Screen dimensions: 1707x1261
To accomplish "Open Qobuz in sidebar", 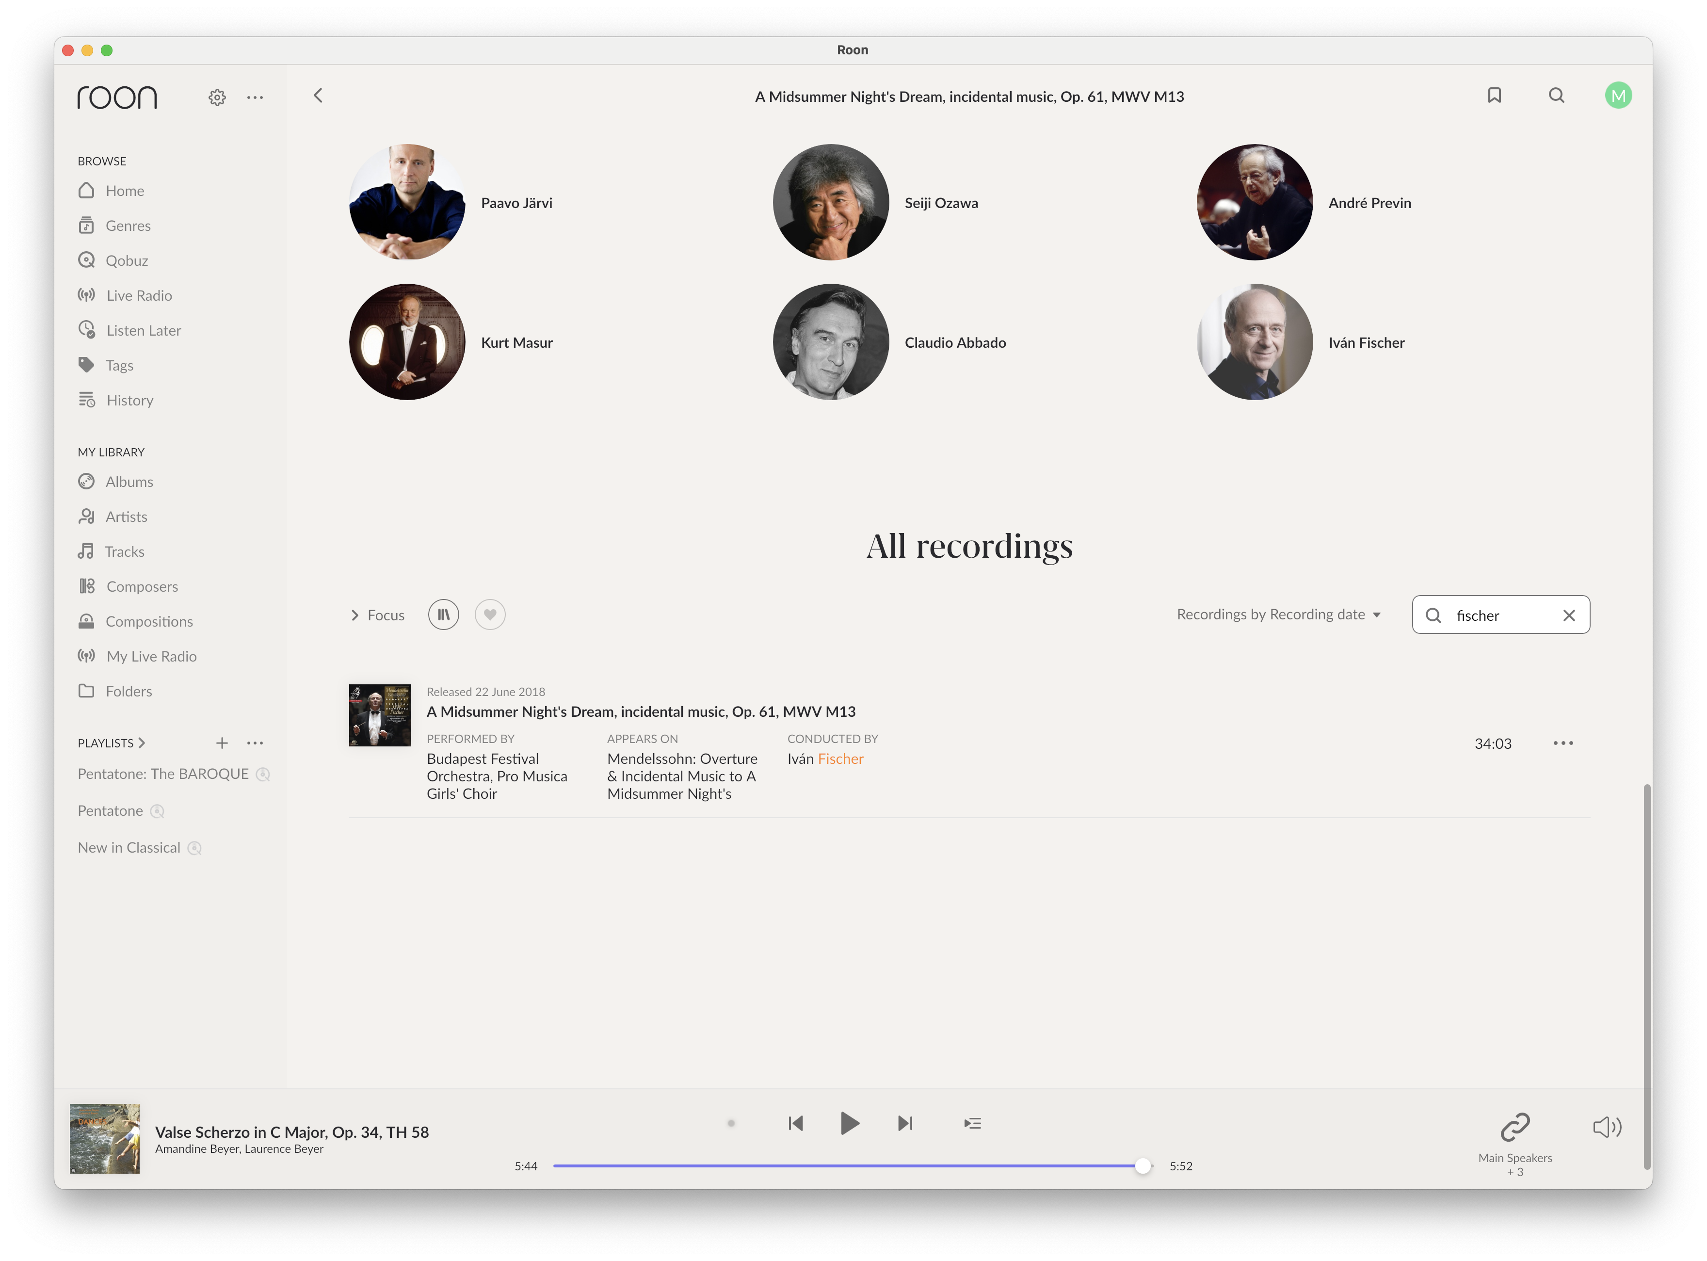I will [113, 260].
